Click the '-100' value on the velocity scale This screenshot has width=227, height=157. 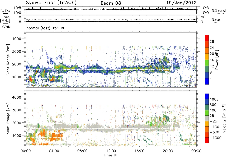(215, 127)
